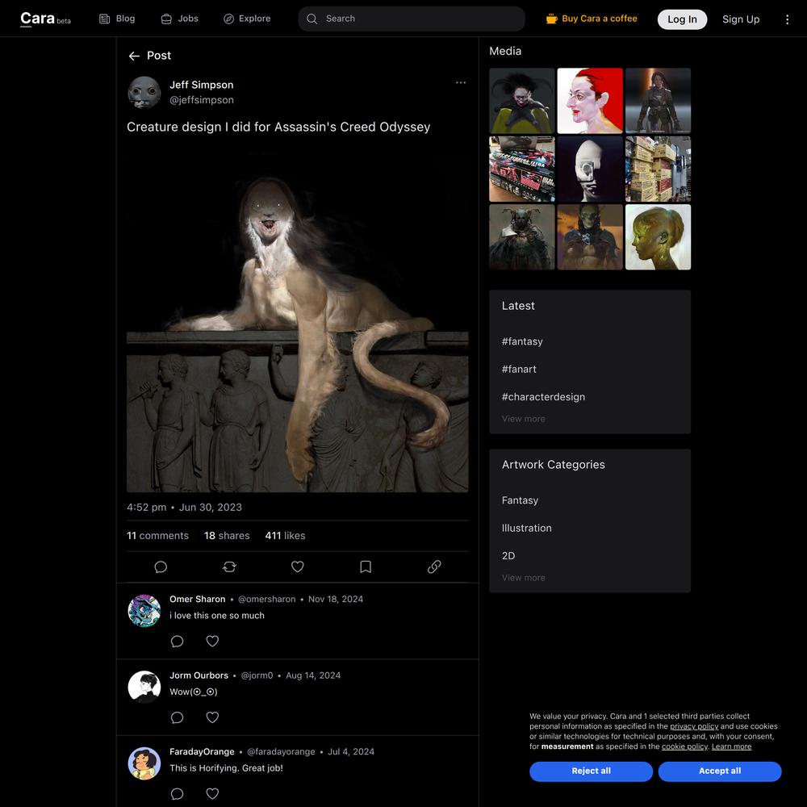Reply to Omer Sharon's comment
This screenshot has height=807, width=807.
177,641
